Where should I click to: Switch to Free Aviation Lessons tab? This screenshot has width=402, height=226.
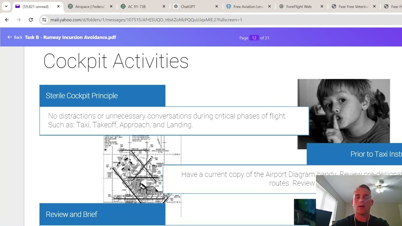248,7
